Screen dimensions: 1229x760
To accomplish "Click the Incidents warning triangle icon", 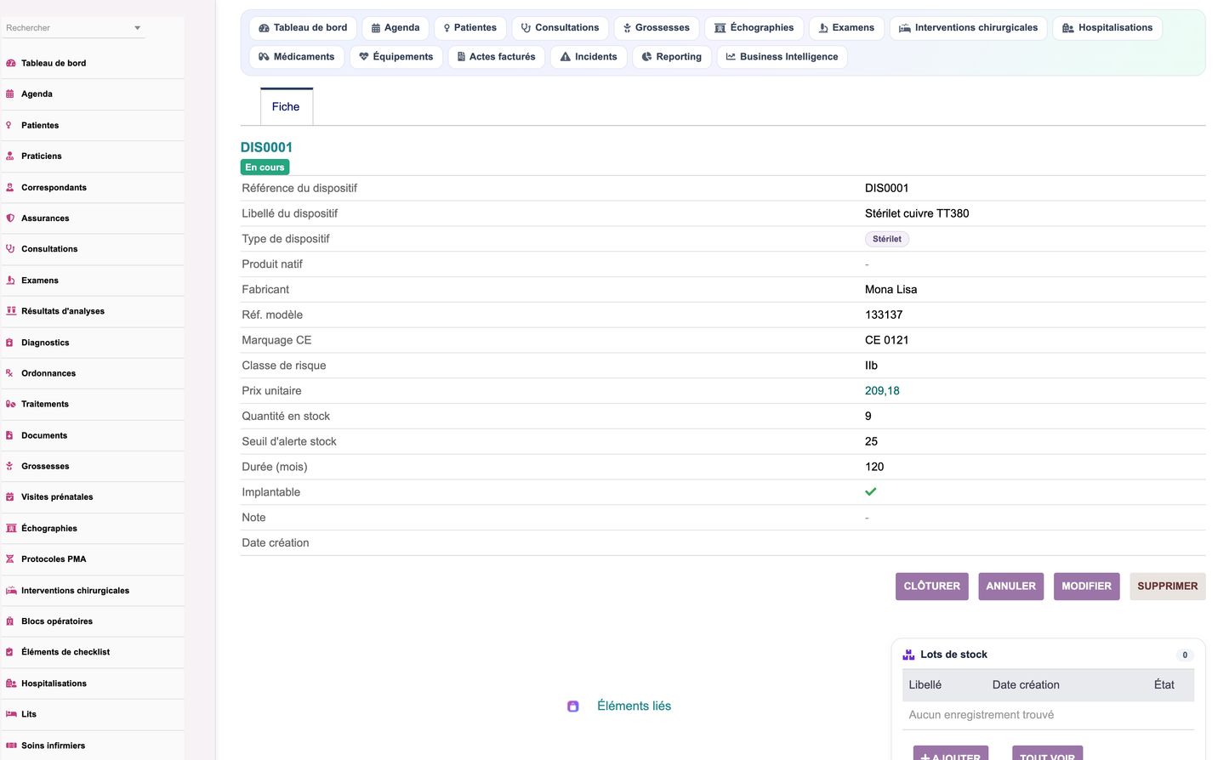I will (x=566, y=57).
